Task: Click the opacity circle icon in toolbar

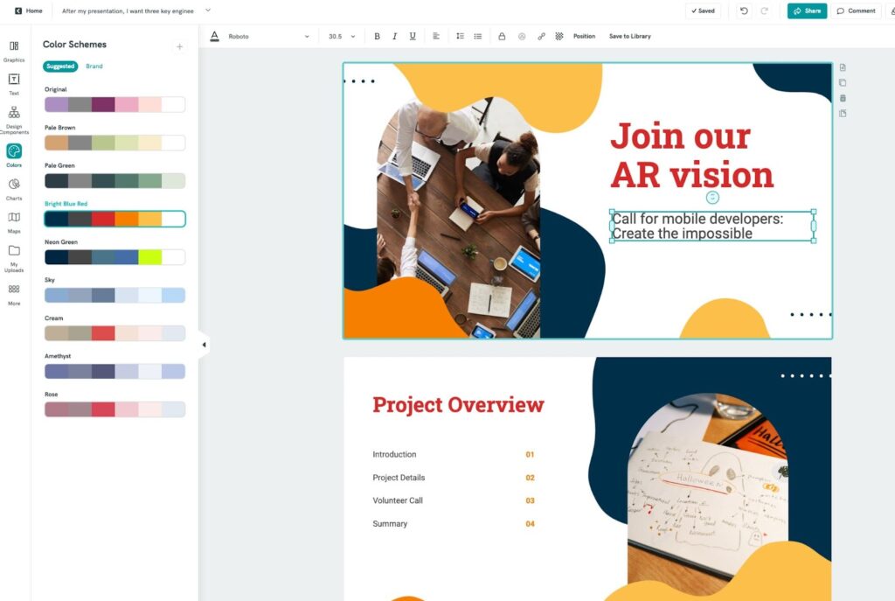Action: 522,36
